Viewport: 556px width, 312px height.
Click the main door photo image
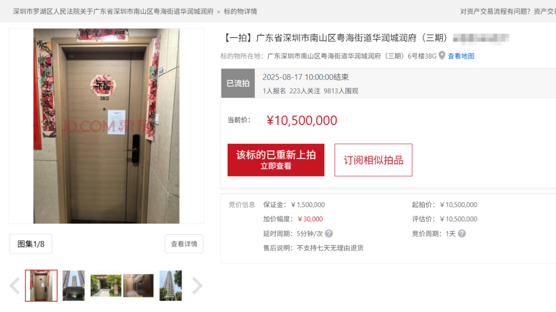click(107, 126)
